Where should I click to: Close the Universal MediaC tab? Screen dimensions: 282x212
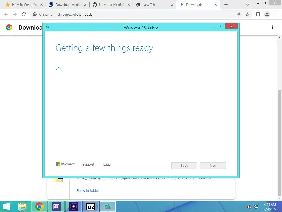point(129,5)
